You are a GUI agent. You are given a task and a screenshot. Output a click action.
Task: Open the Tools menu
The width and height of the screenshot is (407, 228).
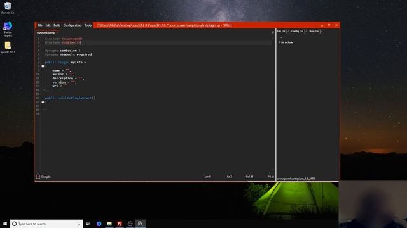pyautogui.click(x=88, y=25)
